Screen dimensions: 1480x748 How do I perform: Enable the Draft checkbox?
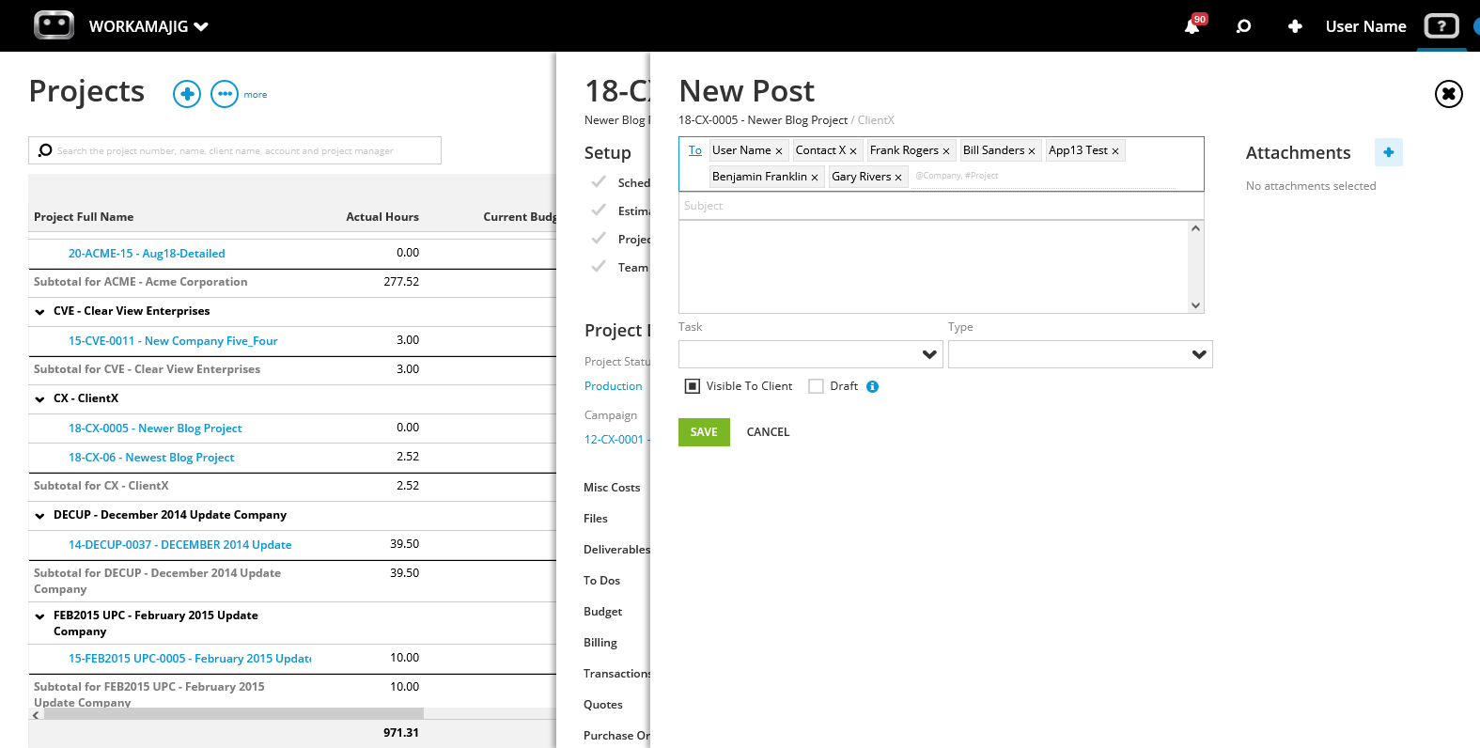816,386
